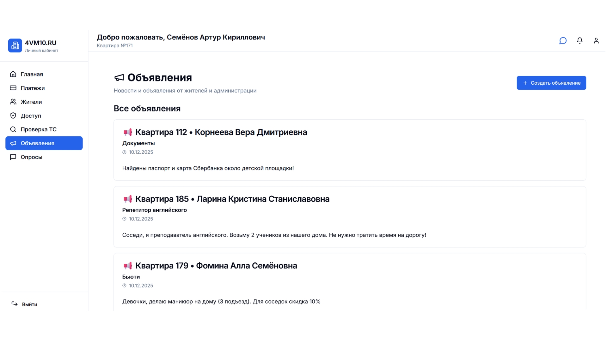Click the megaphone icon on Квартира 112 announcement
Screen dimensions: 607x341
128,132
